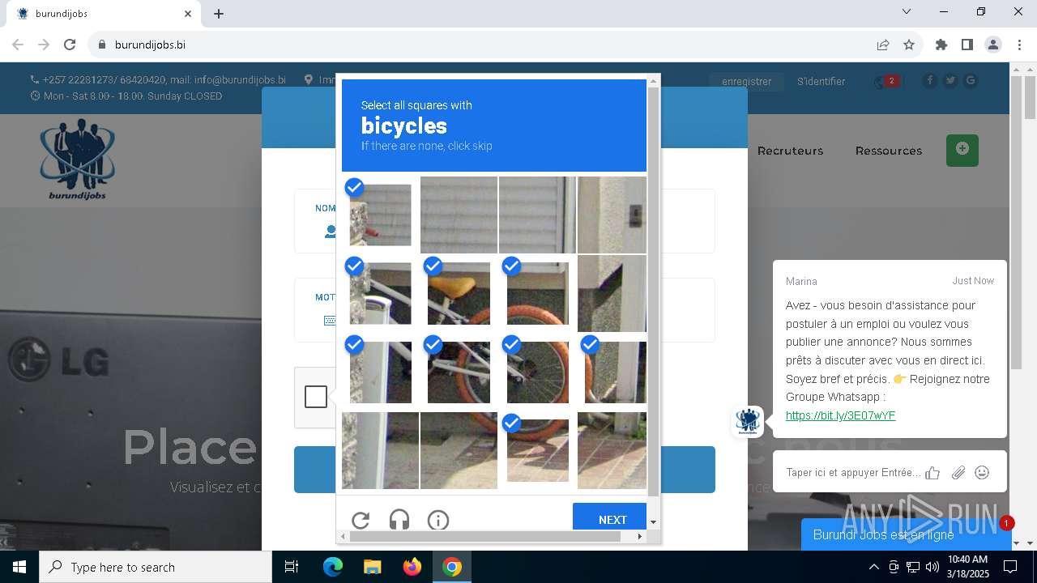Open Task View on taskbar
This screenshot has height=583, width=1037.
point(292,567)
